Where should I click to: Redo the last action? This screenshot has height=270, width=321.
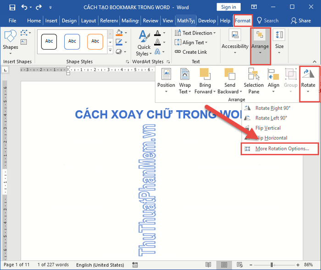point(39,7)
